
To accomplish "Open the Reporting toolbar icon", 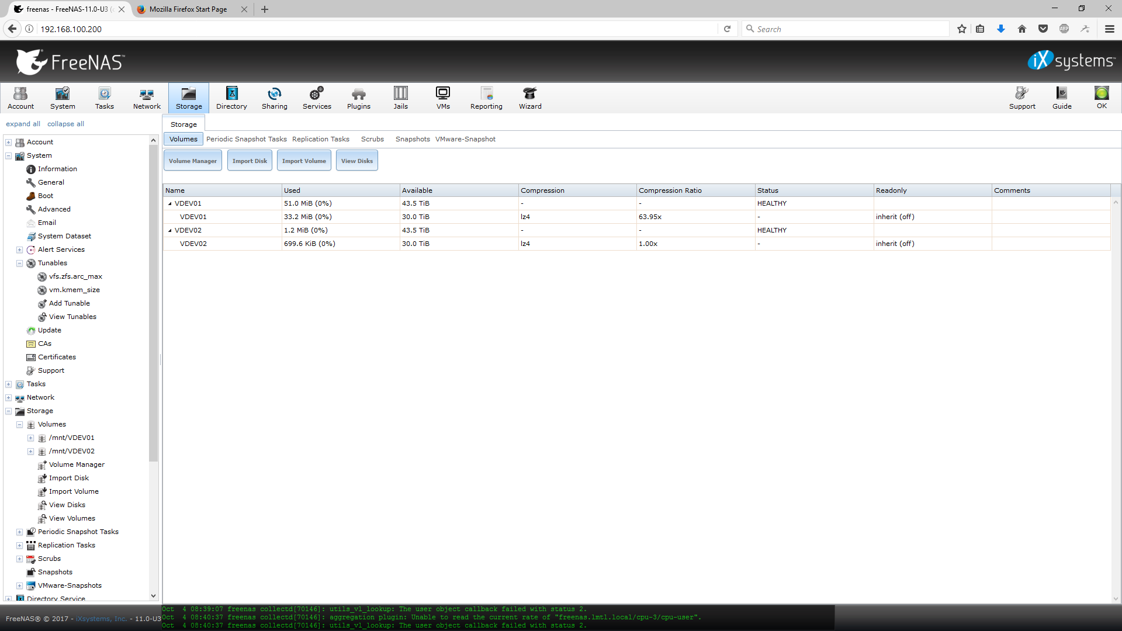I will coord(486,98).
